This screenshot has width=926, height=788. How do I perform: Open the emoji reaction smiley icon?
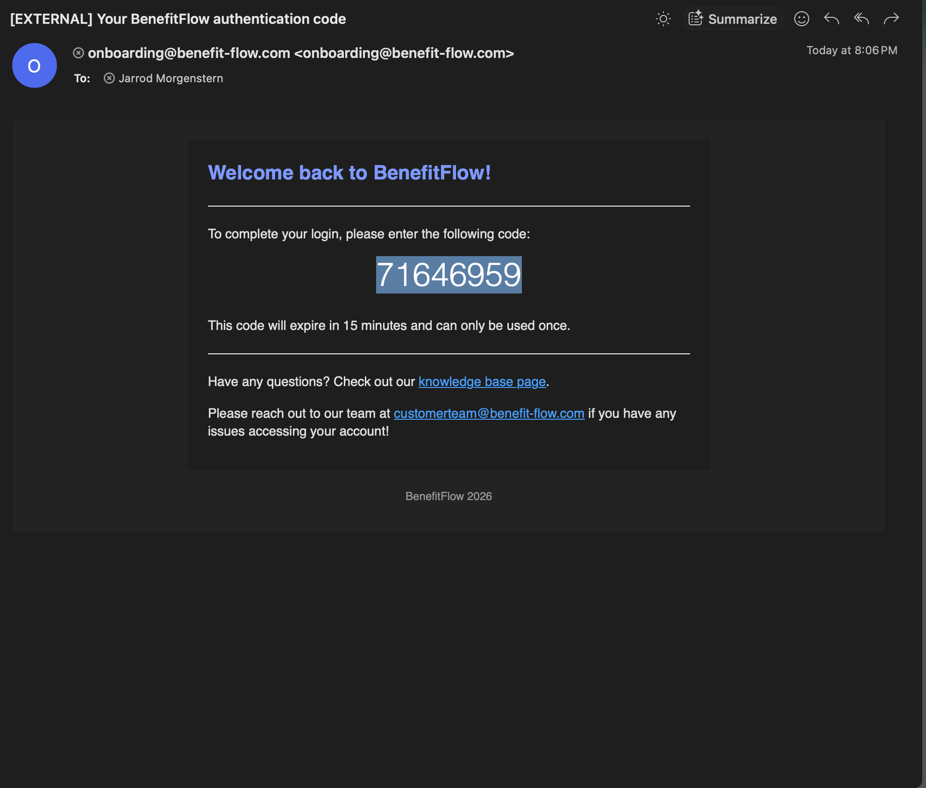point(802,19)
